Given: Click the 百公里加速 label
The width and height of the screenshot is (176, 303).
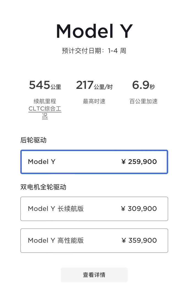Looking at the screenshot, I should pyautogui.click(x=143, y=101).
